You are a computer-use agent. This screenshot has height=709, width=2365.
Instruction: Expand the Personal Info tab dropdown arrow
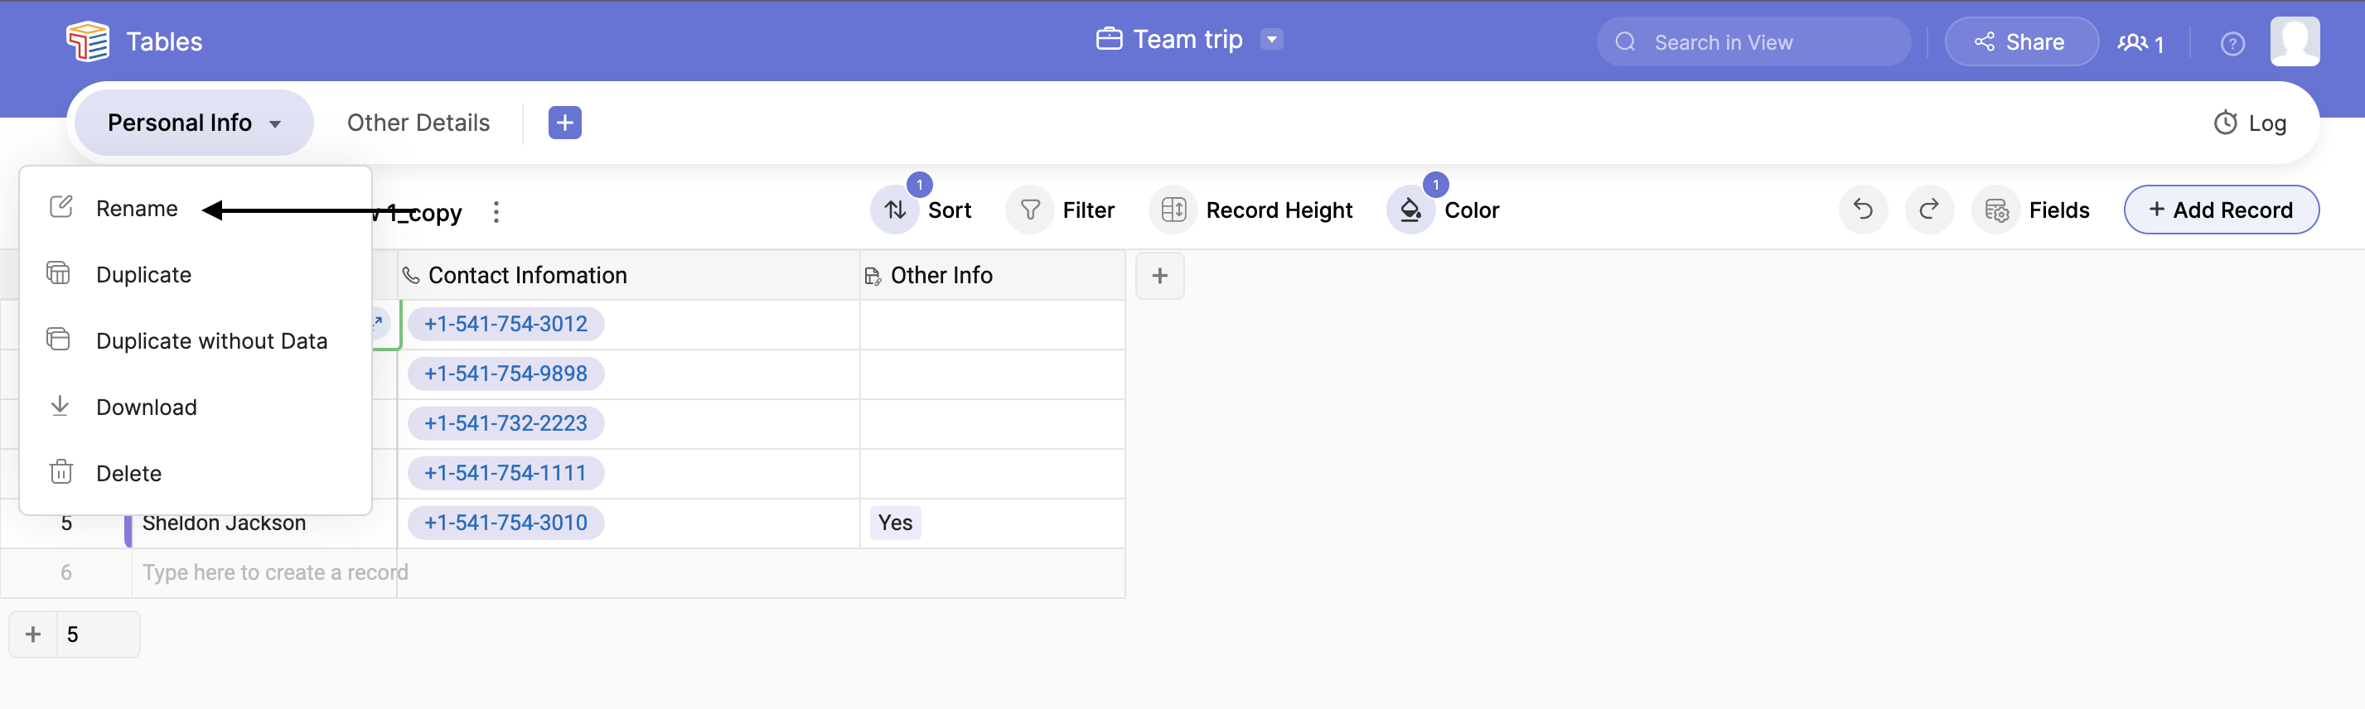[x=275, y=123]
